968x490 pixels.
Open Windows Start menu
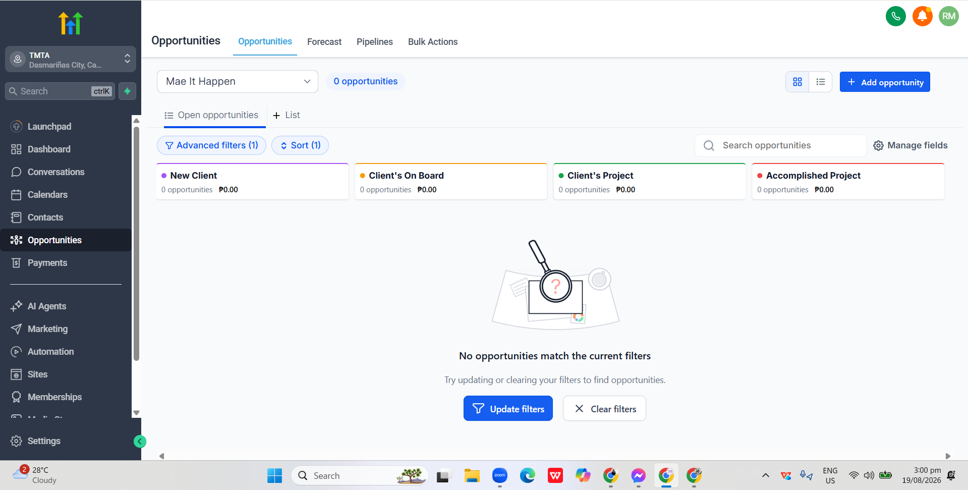pos(275,475)
